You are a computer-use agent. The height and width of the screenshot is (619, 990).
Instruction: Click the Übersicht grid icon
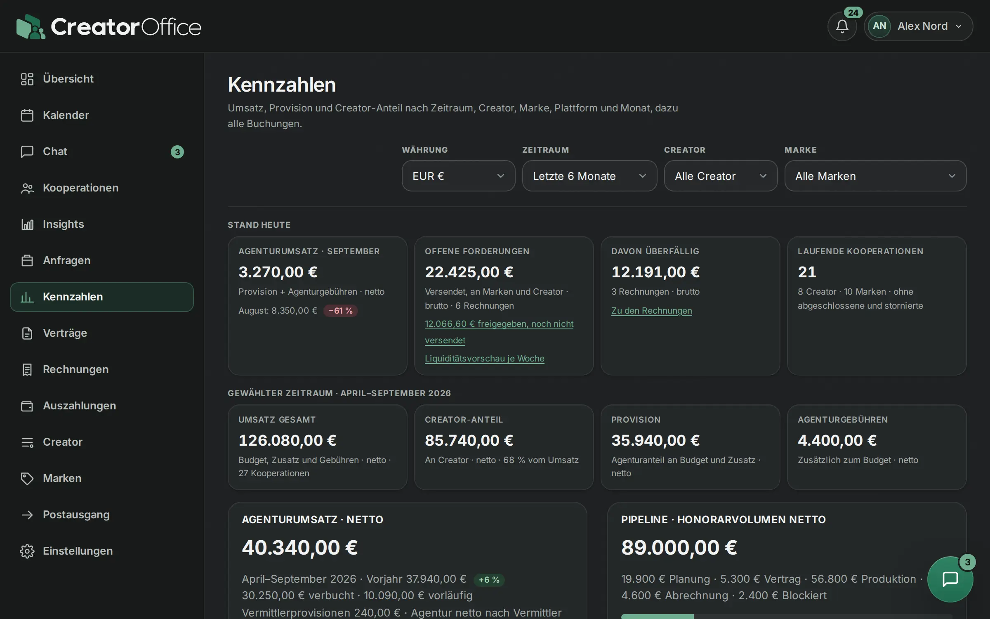(27, 79)
